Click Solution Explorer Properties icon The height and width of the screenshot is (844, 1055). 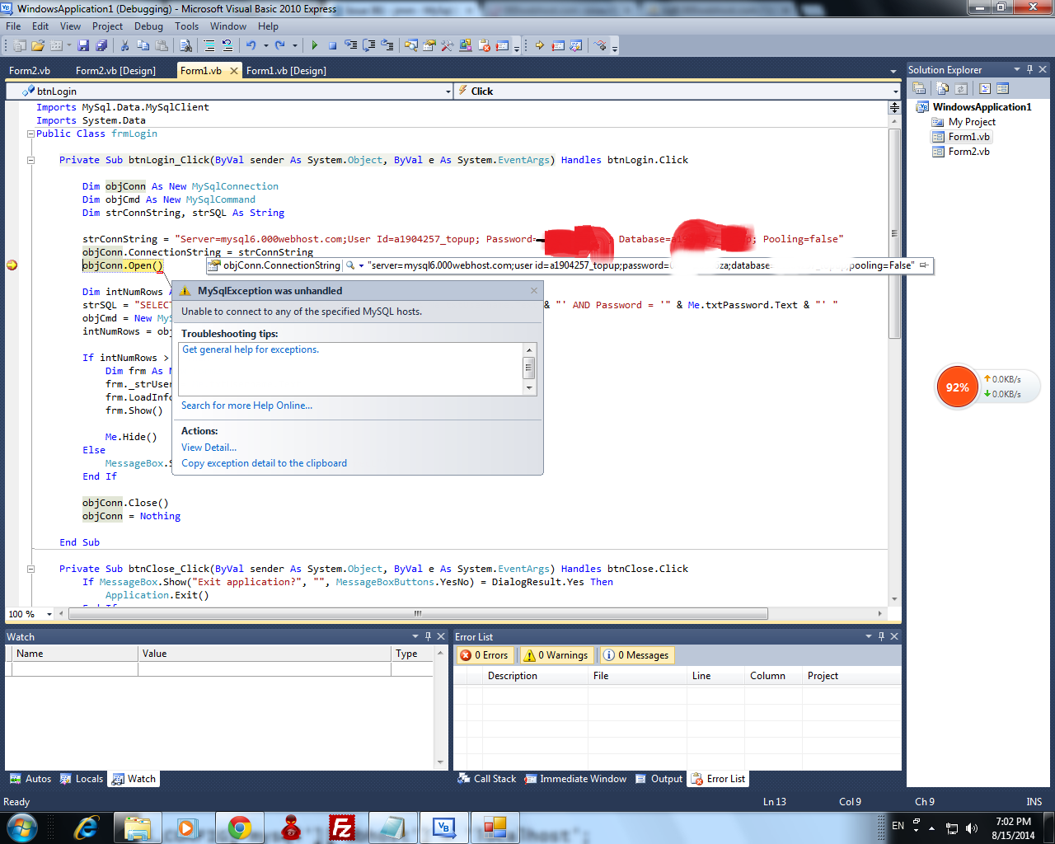pyautogui.click(x=919, y=88)
